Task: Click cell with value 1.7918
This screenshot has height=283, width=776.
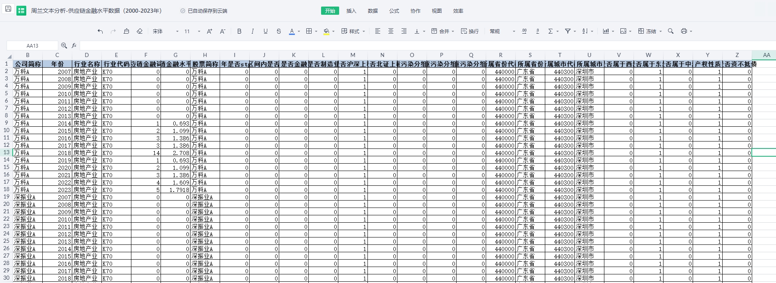Action: [175, 189]
